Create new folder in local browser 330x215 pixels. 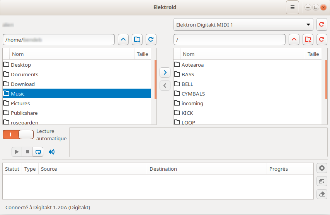click(137, 39)
